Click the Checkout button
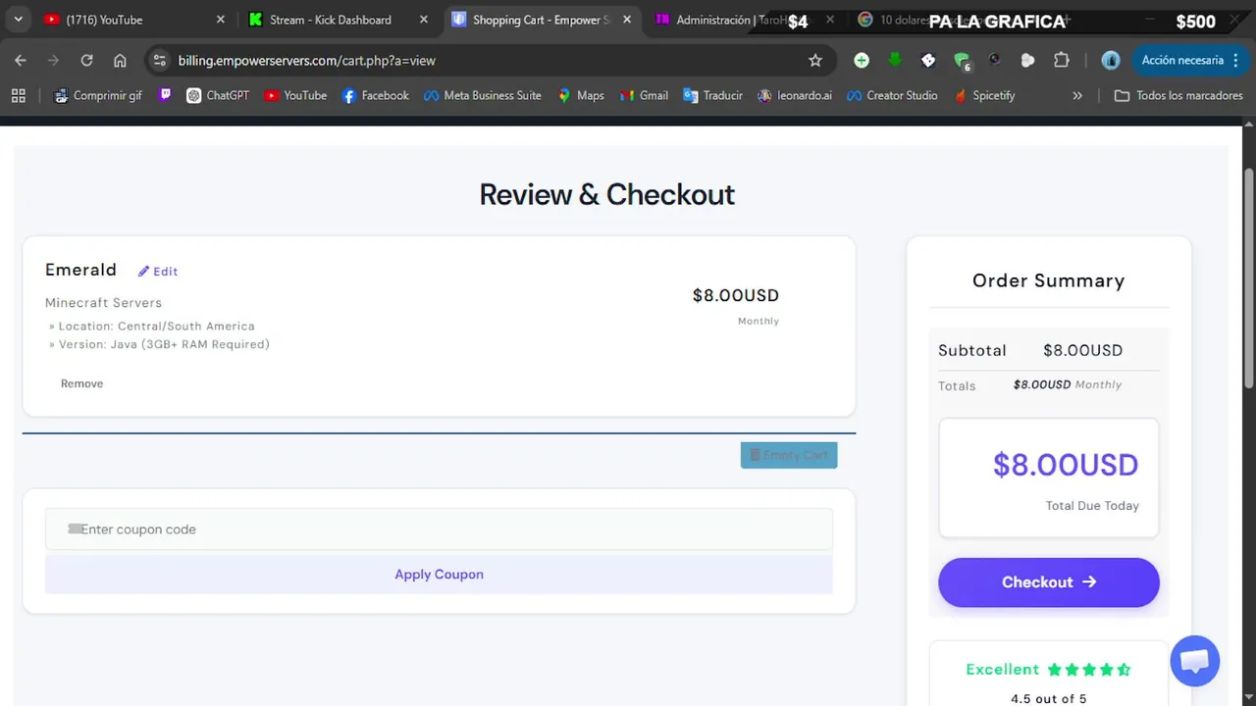Viewport: 1256px width, 706px height. point(1049,582)
